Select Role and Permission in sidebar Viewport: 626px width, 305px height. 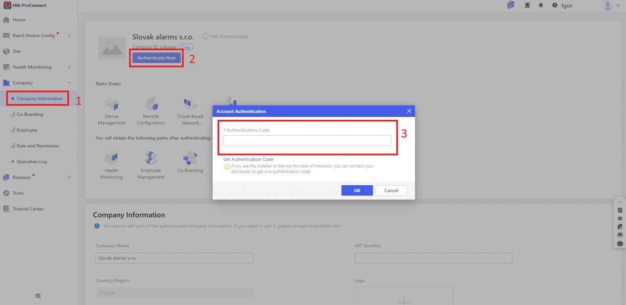click(x=38, y=146)
